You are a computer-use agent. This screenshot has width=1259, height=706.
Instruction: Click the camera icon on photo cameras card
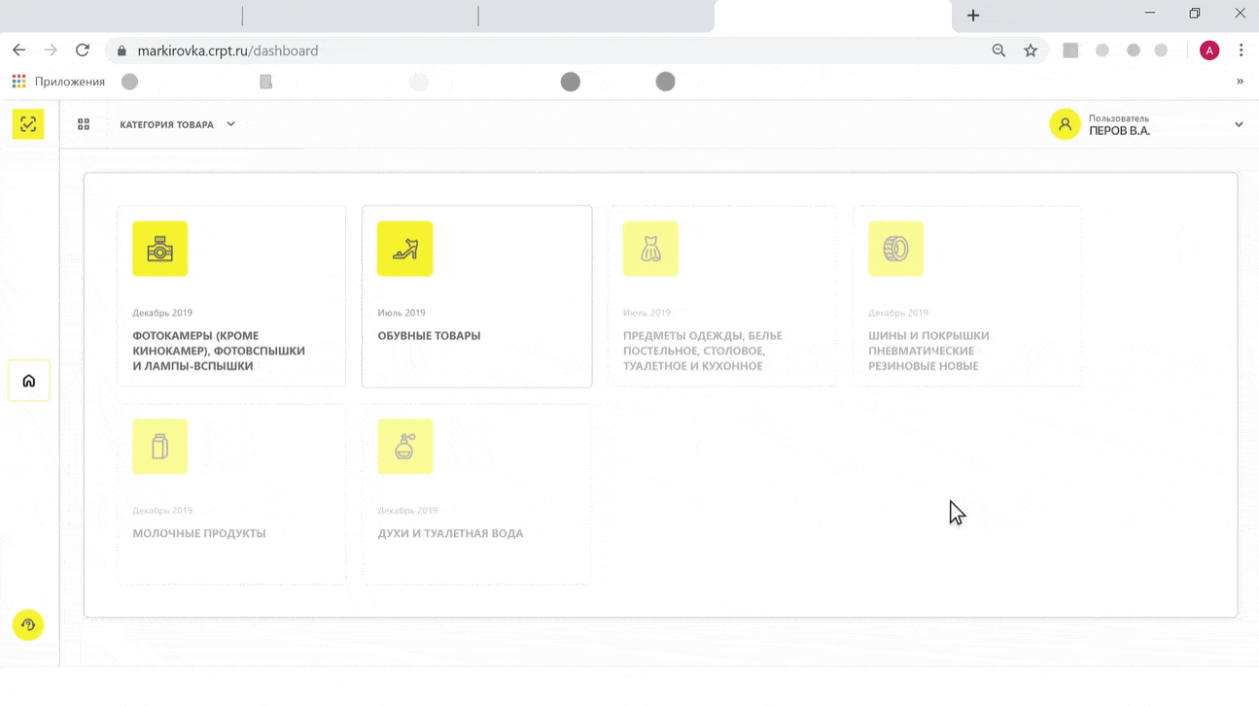[160, 249]
